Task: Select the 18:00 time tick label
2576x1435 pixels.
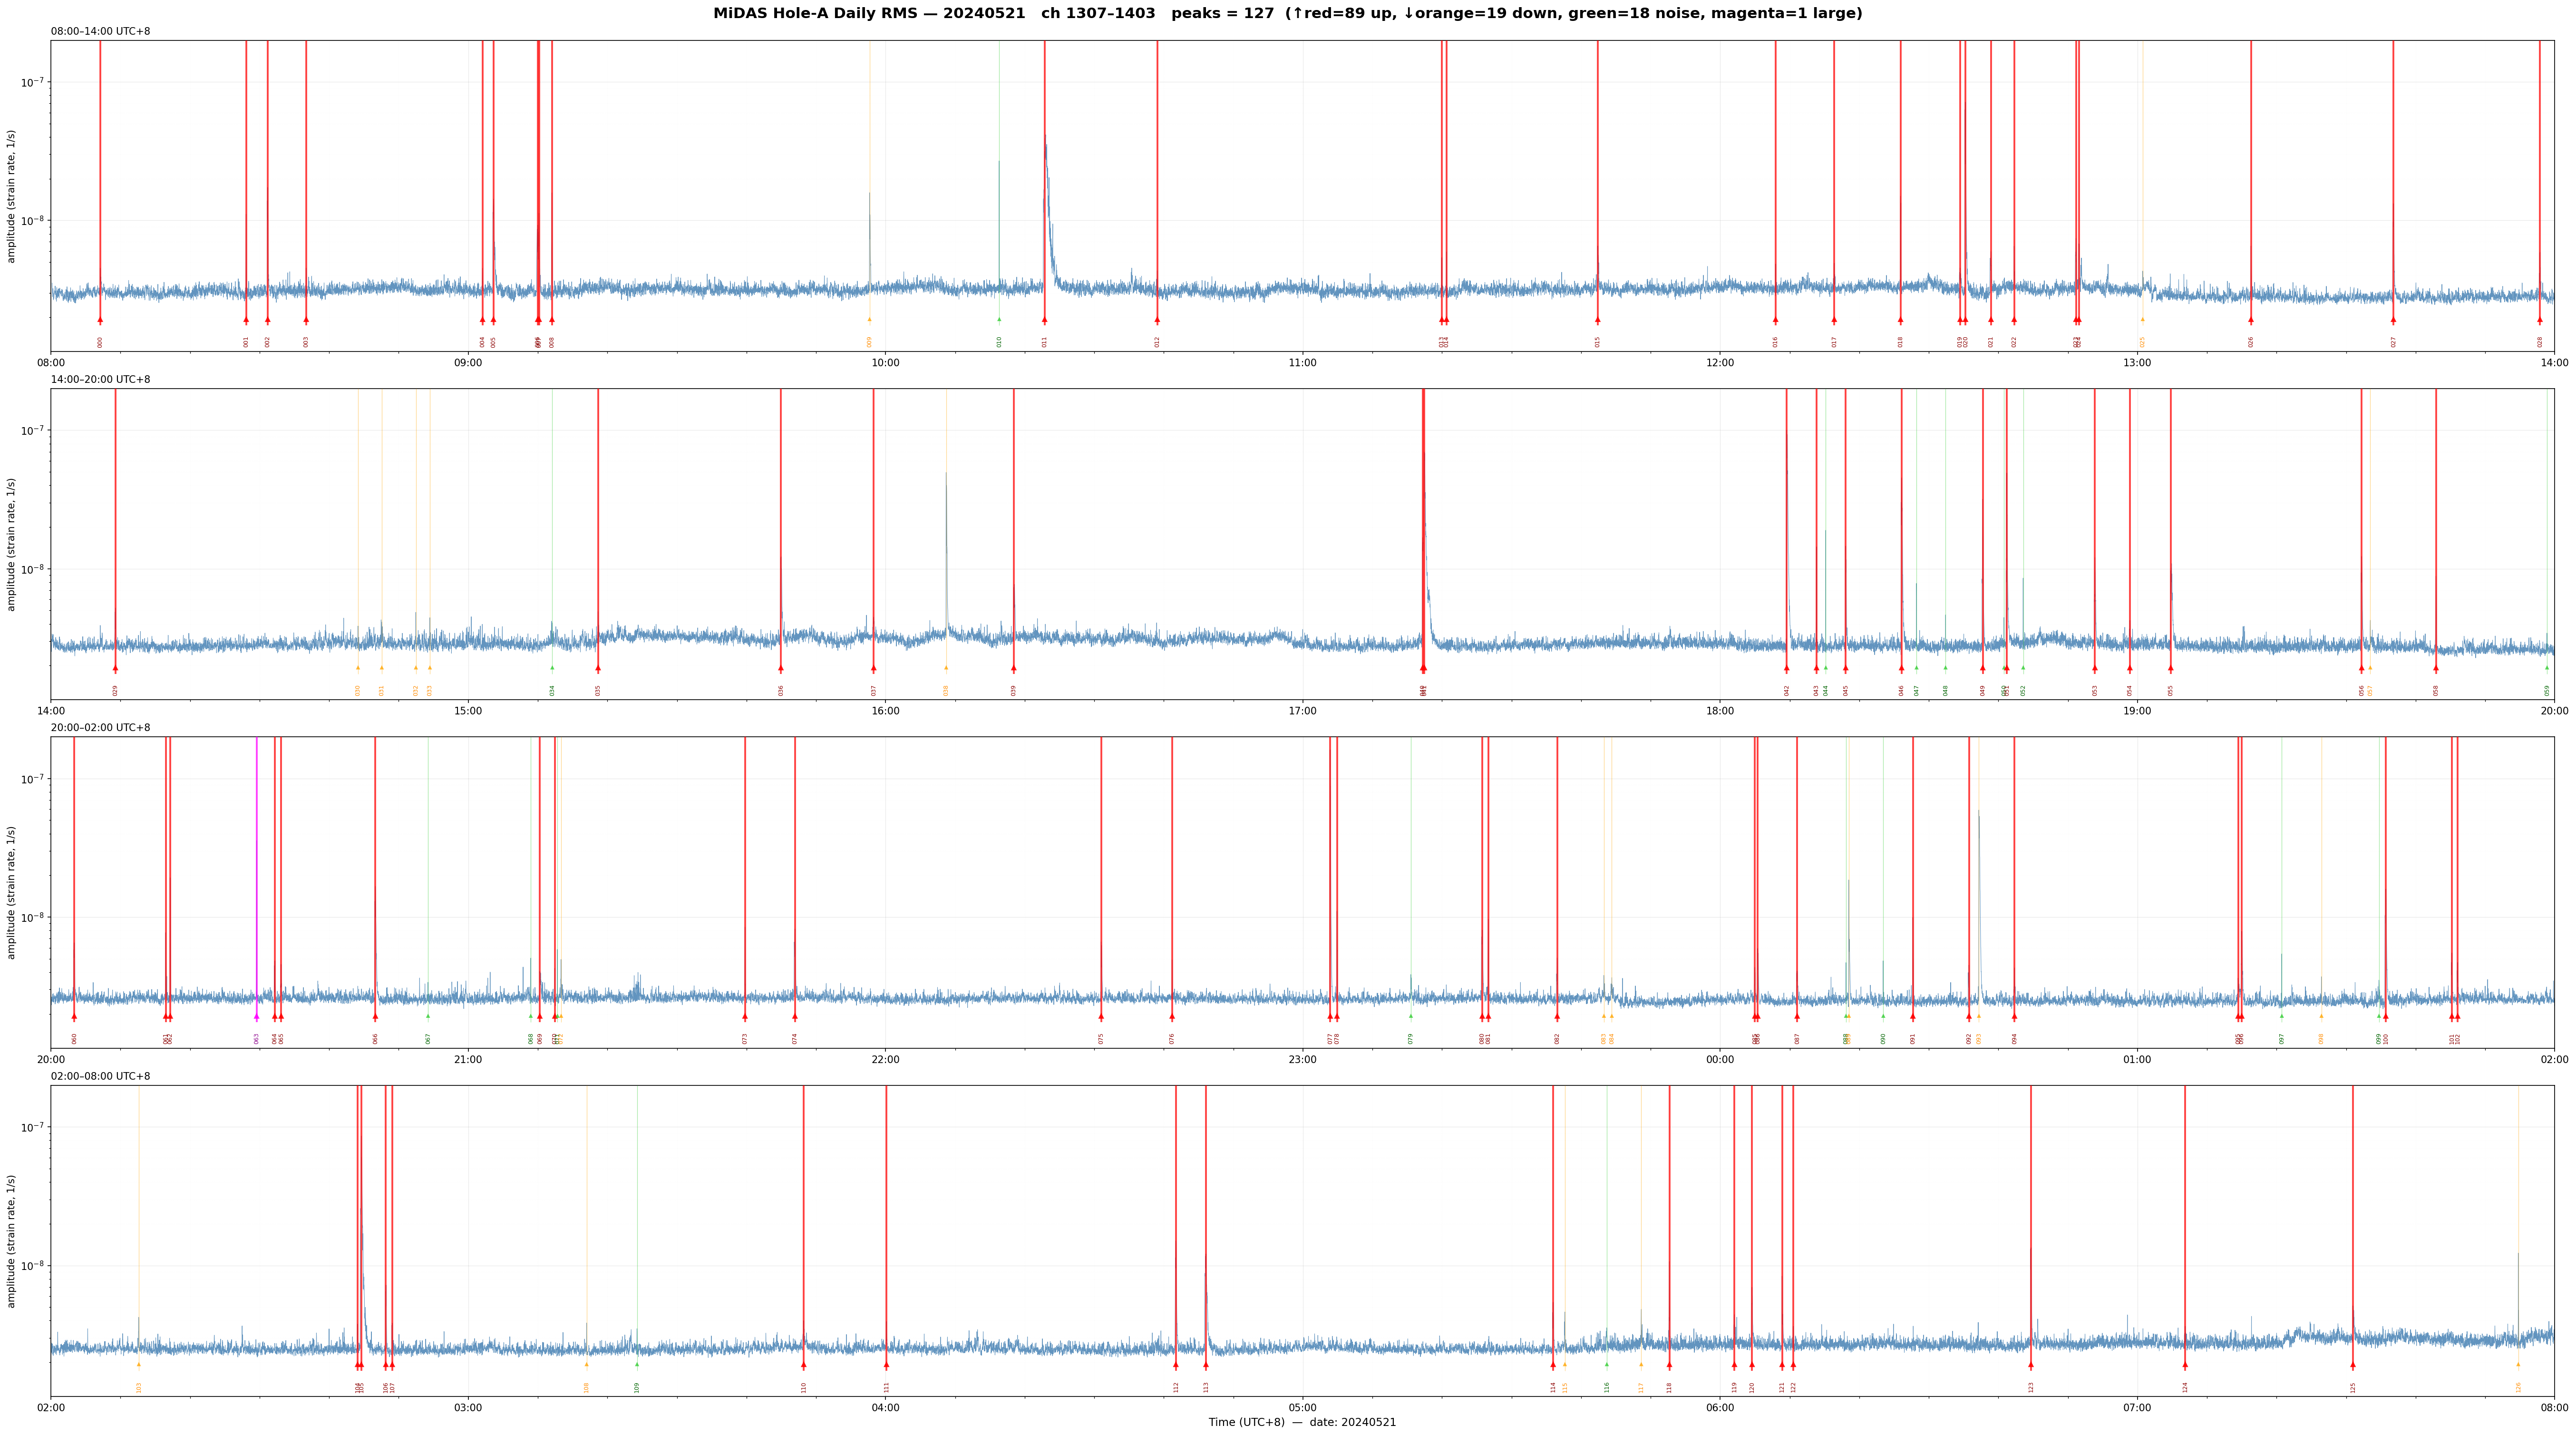Action: pos(1720,711)
